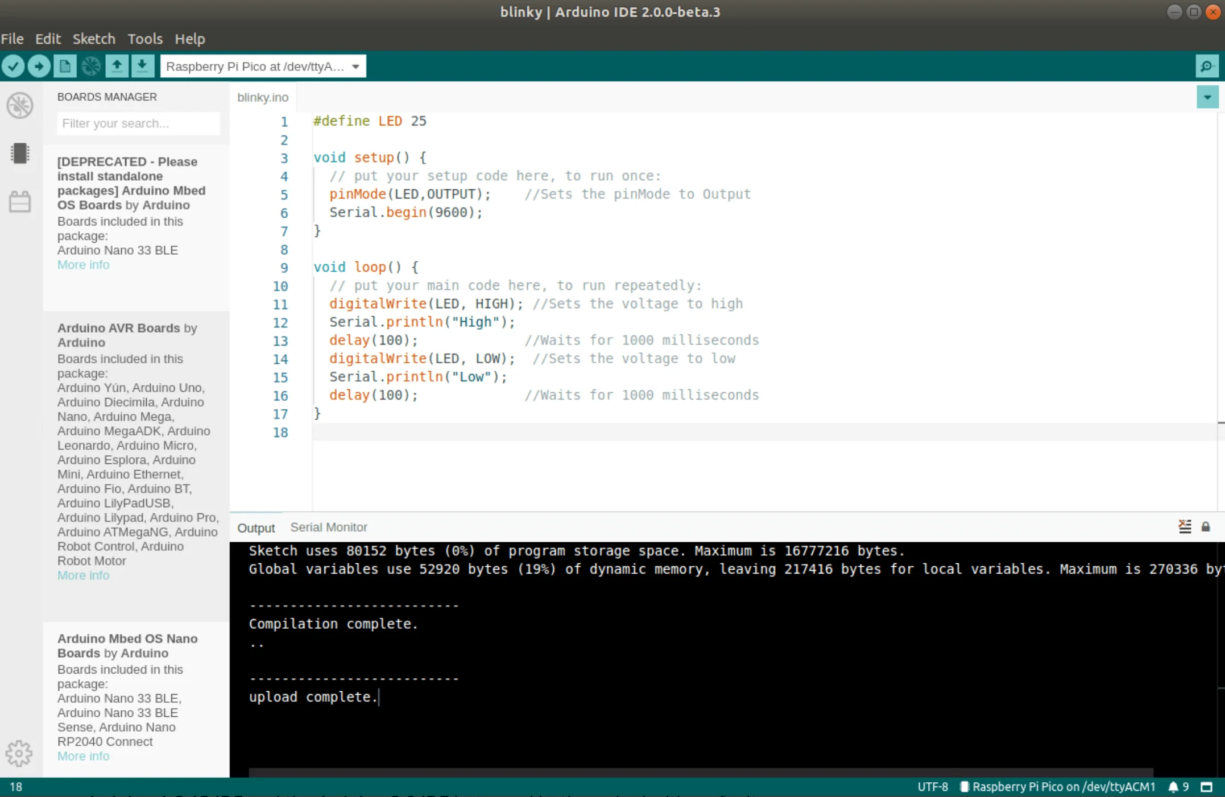Select the Arduino AVR Boards package title
1225x797 pixels.
pyautogui.click(x=127, y=335)
